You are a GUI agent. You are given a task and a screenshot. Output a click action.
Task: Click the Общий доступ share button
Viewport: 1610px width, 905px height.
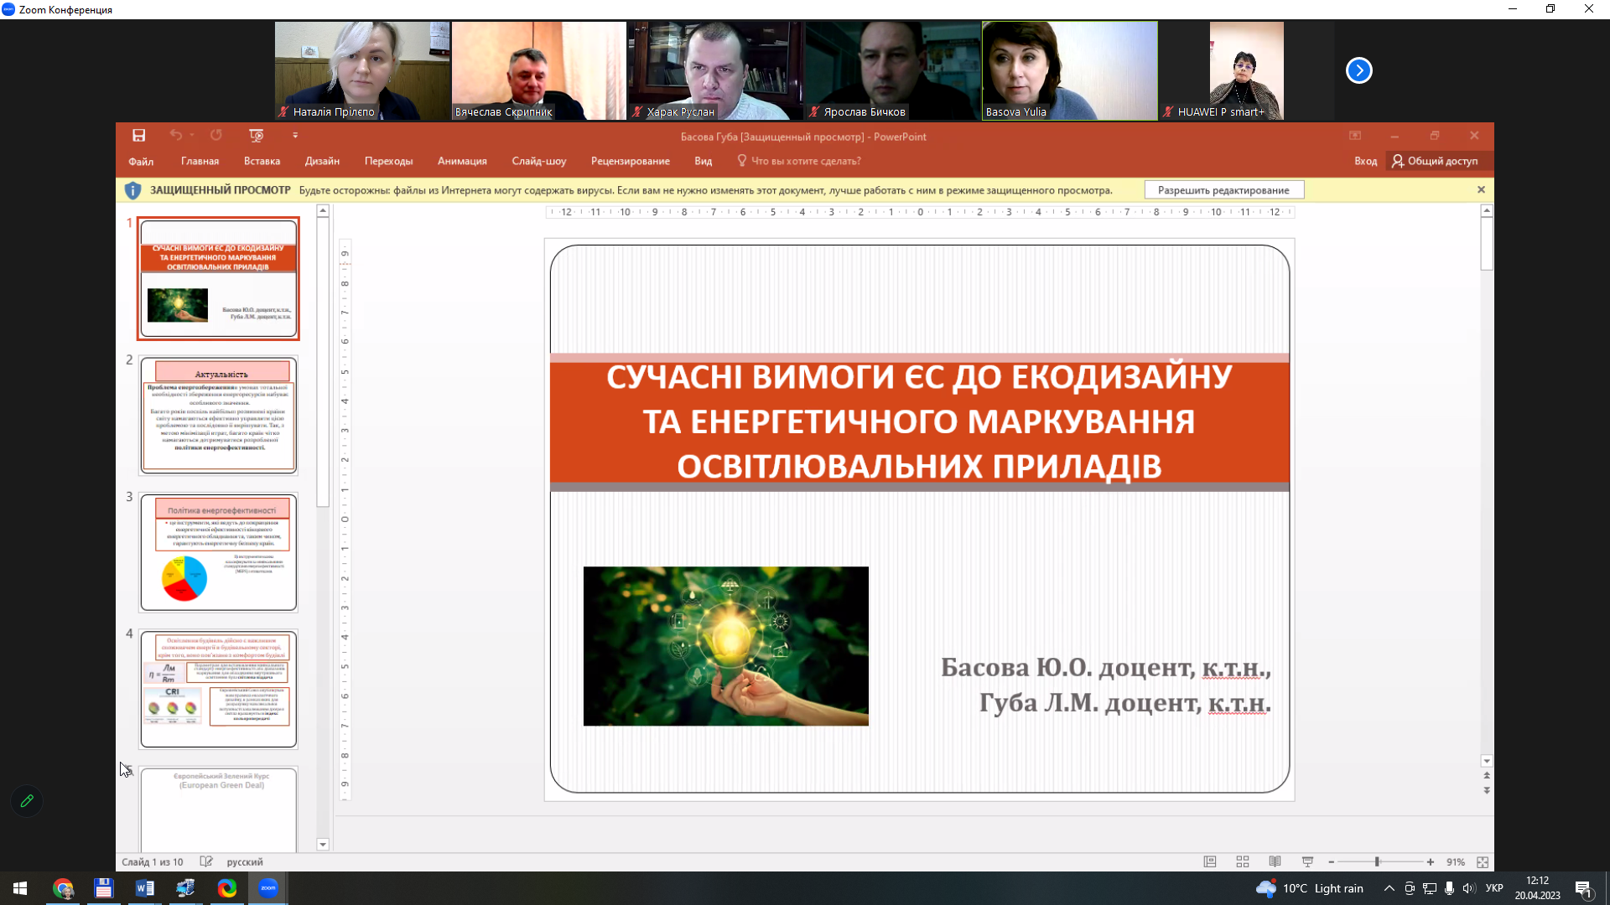(1436, 161)
